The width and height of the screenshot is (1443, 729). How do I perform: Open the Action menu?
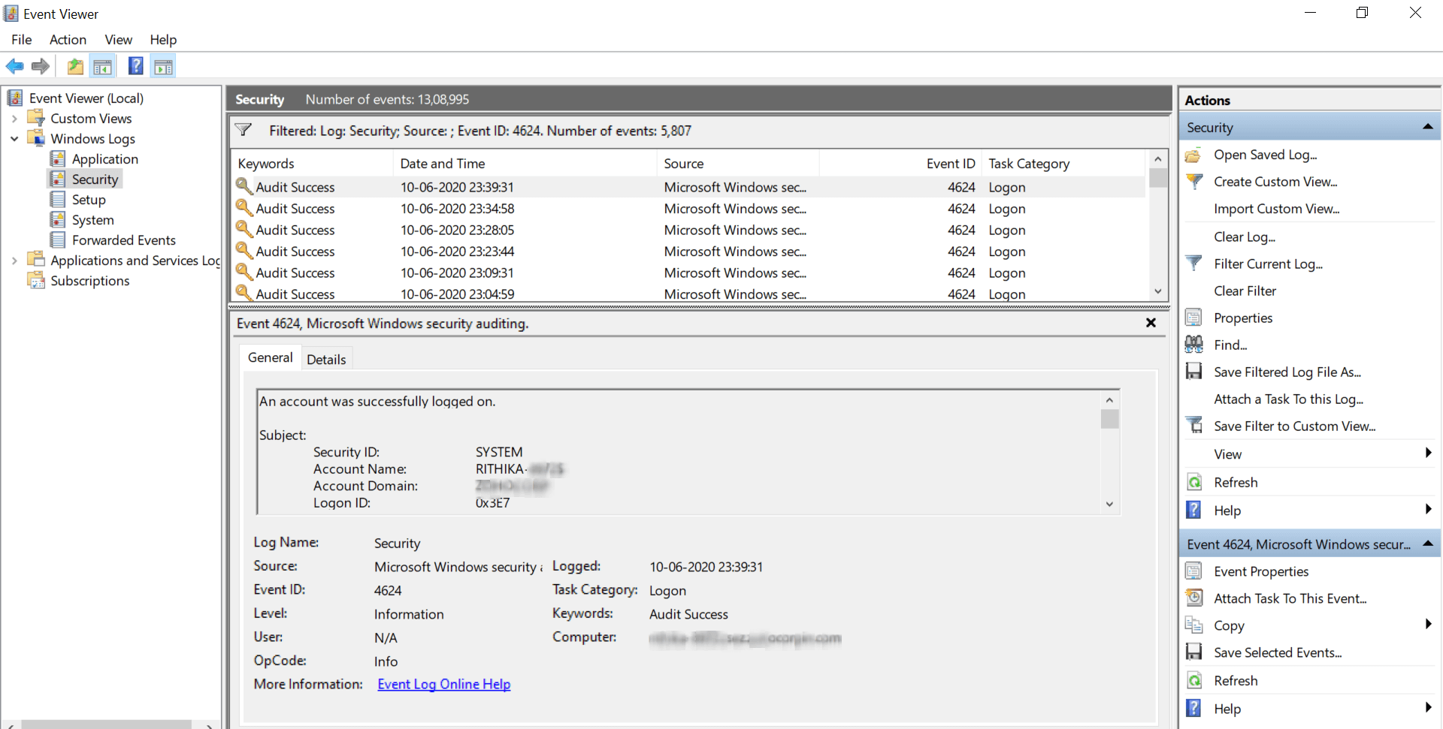68,40
